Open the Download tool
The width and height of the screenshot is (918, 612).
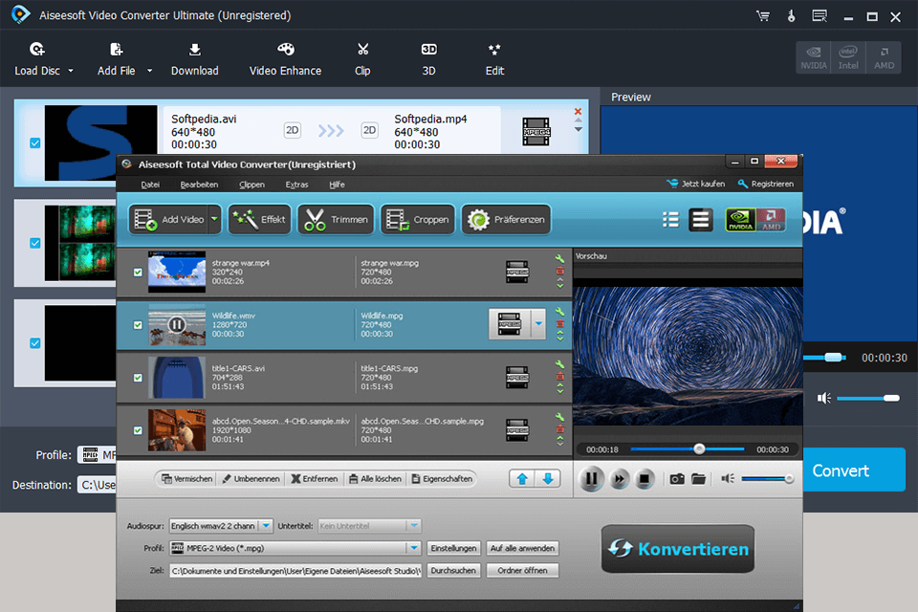(195, 57)
